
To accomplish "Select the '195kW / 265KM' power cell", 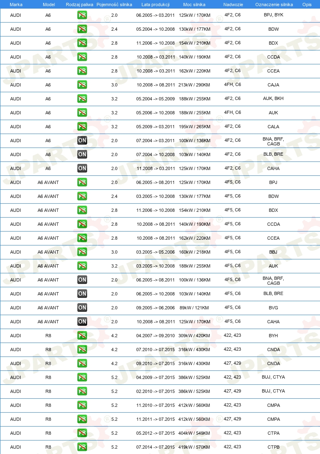I will point(194,127).
